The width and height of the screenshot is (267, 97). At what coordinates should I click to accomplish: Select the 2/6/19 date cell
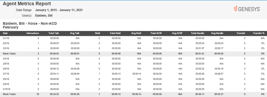6,69
